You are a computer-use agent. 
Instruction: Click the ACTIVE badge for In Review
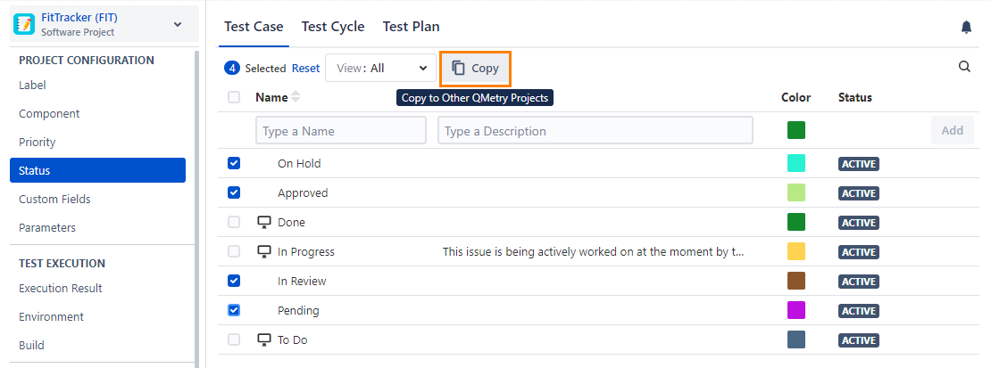pos(859,282)
